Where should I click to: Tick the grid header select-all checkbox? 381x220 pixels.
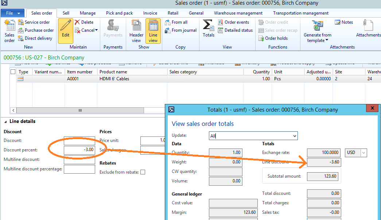click(x=13, y=72)
